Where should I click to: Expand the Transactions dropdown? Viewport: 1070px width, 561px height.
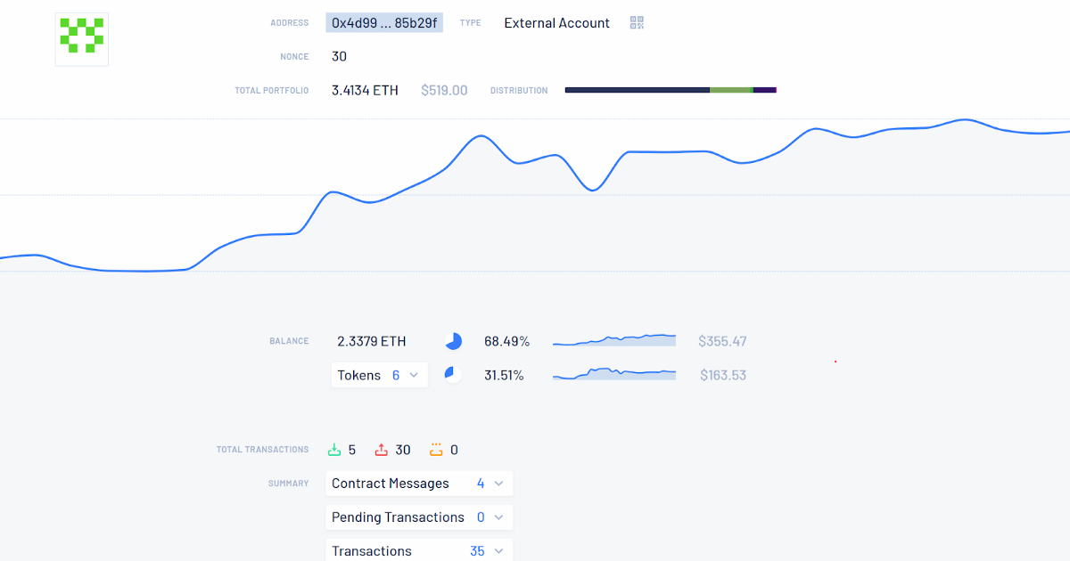[x=419, y=551]
